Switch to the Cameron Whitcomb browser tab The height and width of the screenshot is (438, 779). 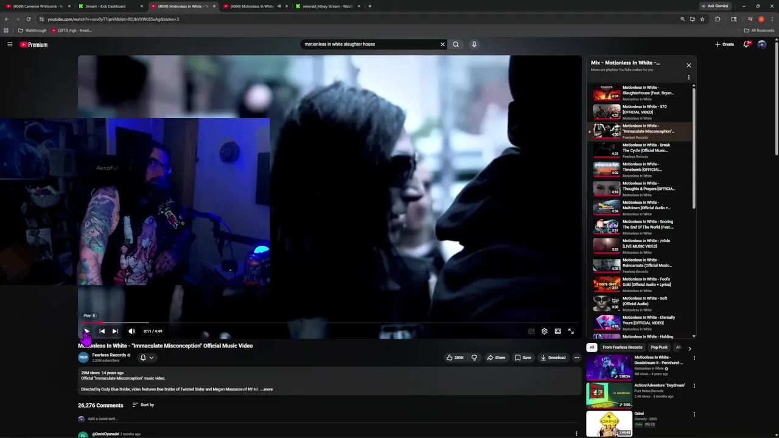[37, 6]
